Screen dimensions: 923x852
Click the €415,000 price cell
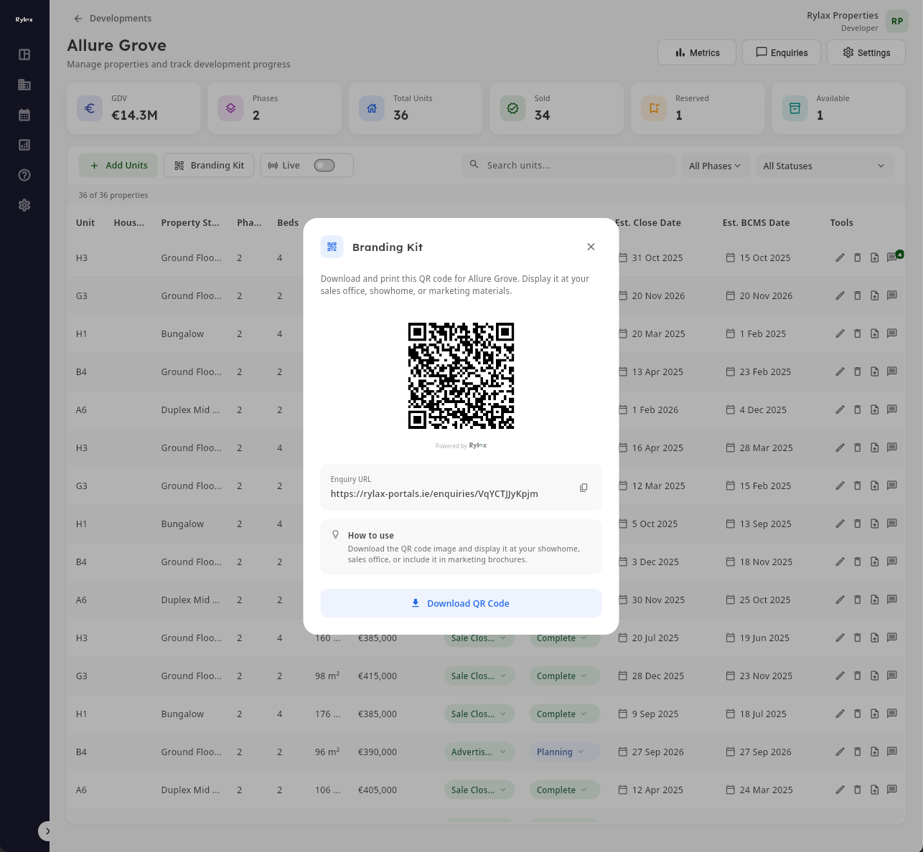click(378, 676)
